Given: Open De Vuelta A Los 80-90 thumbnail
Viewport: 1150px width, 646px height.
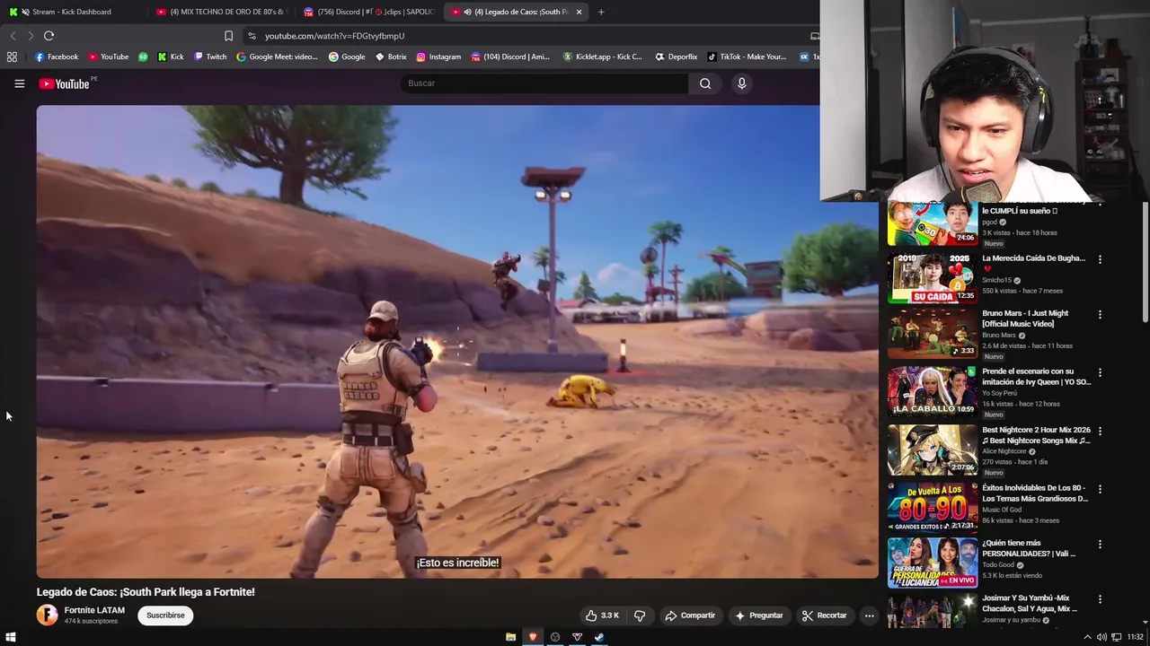Looking at the screenshot, I should point(933,507).
